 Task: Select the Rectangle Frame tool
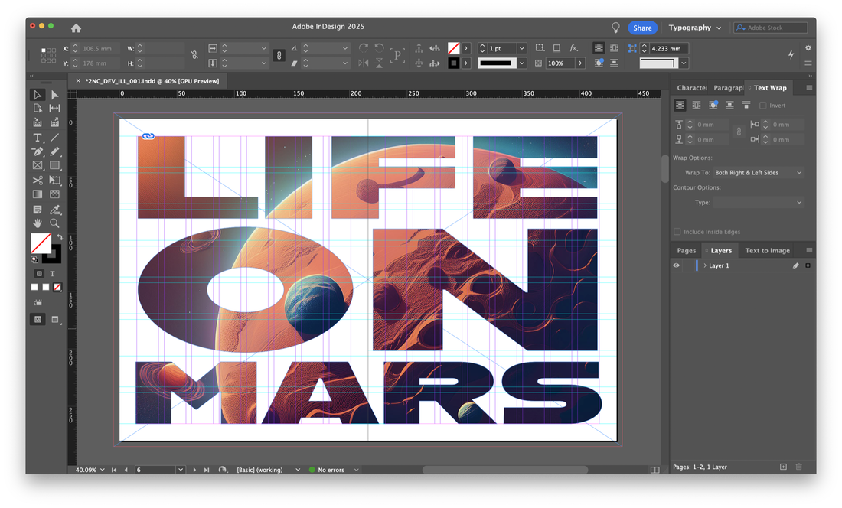point(38,166)
